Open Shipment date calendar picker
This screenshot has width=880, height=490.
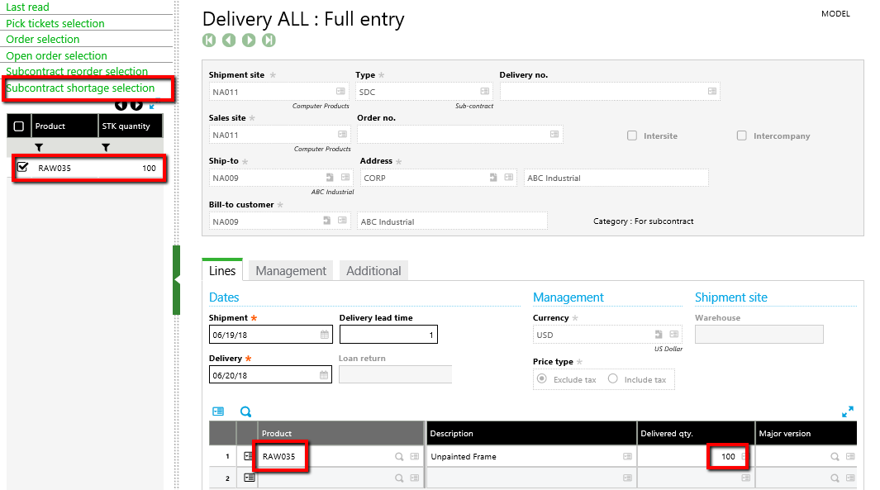point(325,335)
